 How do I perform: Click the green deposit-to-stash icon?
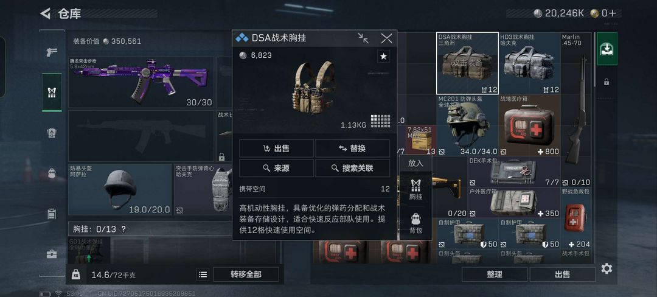click(607, 49)
